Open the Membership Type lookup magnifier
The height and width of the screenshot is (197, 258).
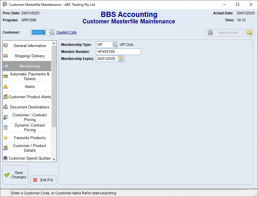pos(115,45)
